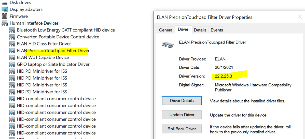
Task: Switch to the General tab
Action: click(x=166, y=30)
